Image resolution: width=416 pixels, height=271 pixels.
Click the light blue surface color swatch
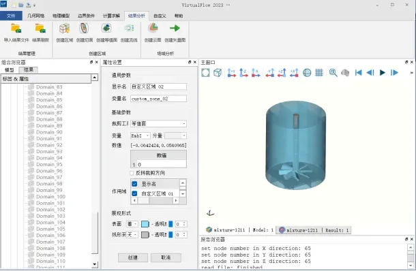pos(145,224)
